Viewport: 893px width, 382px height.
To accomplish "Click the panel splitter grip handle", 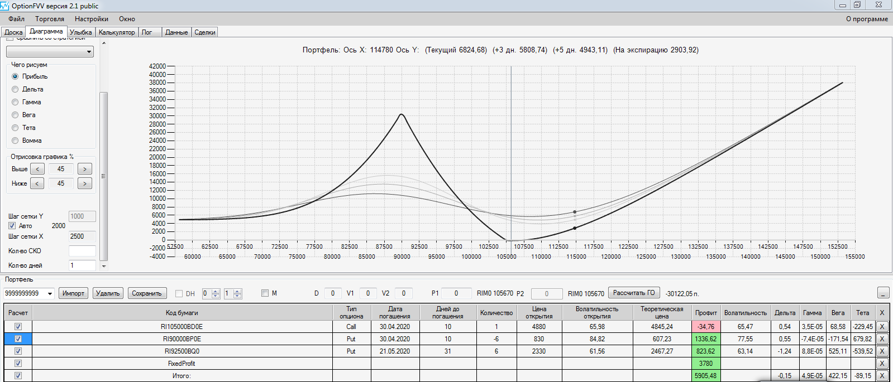I will pos(103,176).
